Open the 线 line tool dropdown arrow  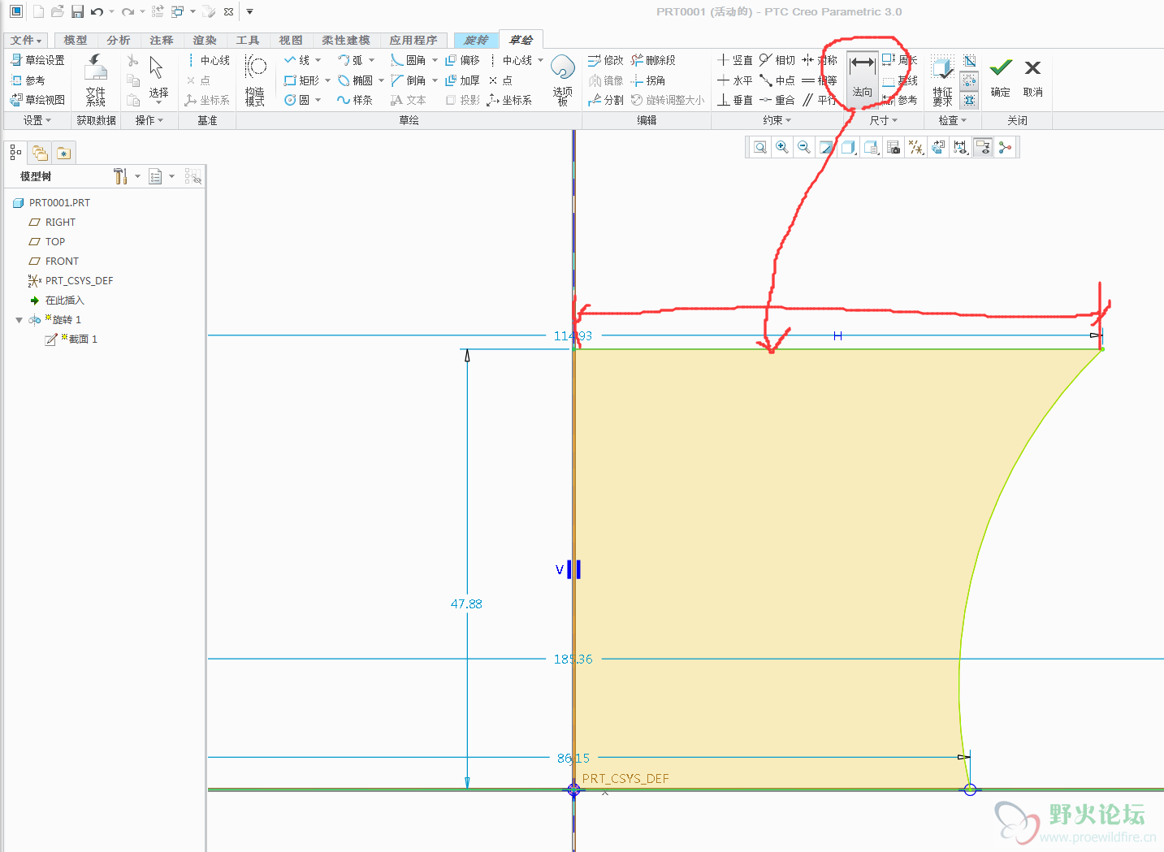click(318, 60)
